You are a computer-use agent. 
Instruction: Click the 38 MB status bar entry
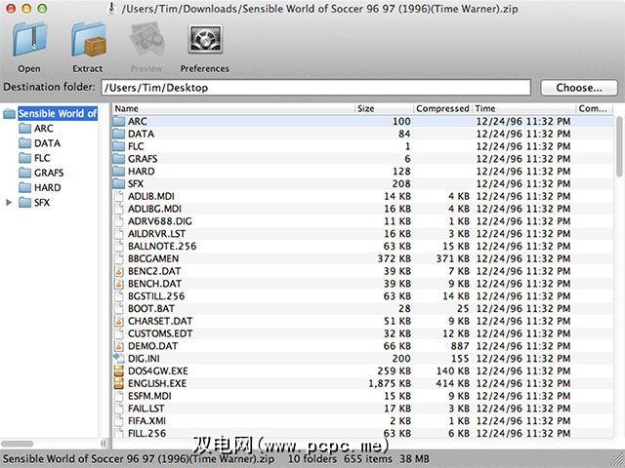pos(412,459)
